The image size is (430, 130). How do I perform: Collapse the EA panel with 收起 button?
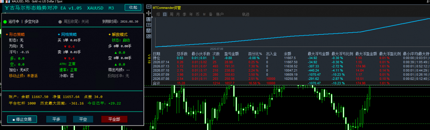tap(133, 8)
